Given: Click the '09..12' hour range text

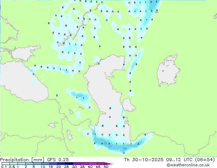Looking at the screenshot, I should [174, 160].
